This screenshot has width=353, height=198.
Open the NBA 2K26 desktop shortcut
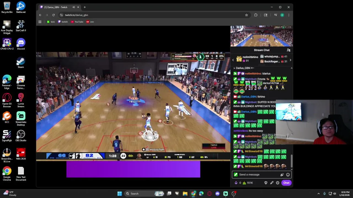pos(21,154)
